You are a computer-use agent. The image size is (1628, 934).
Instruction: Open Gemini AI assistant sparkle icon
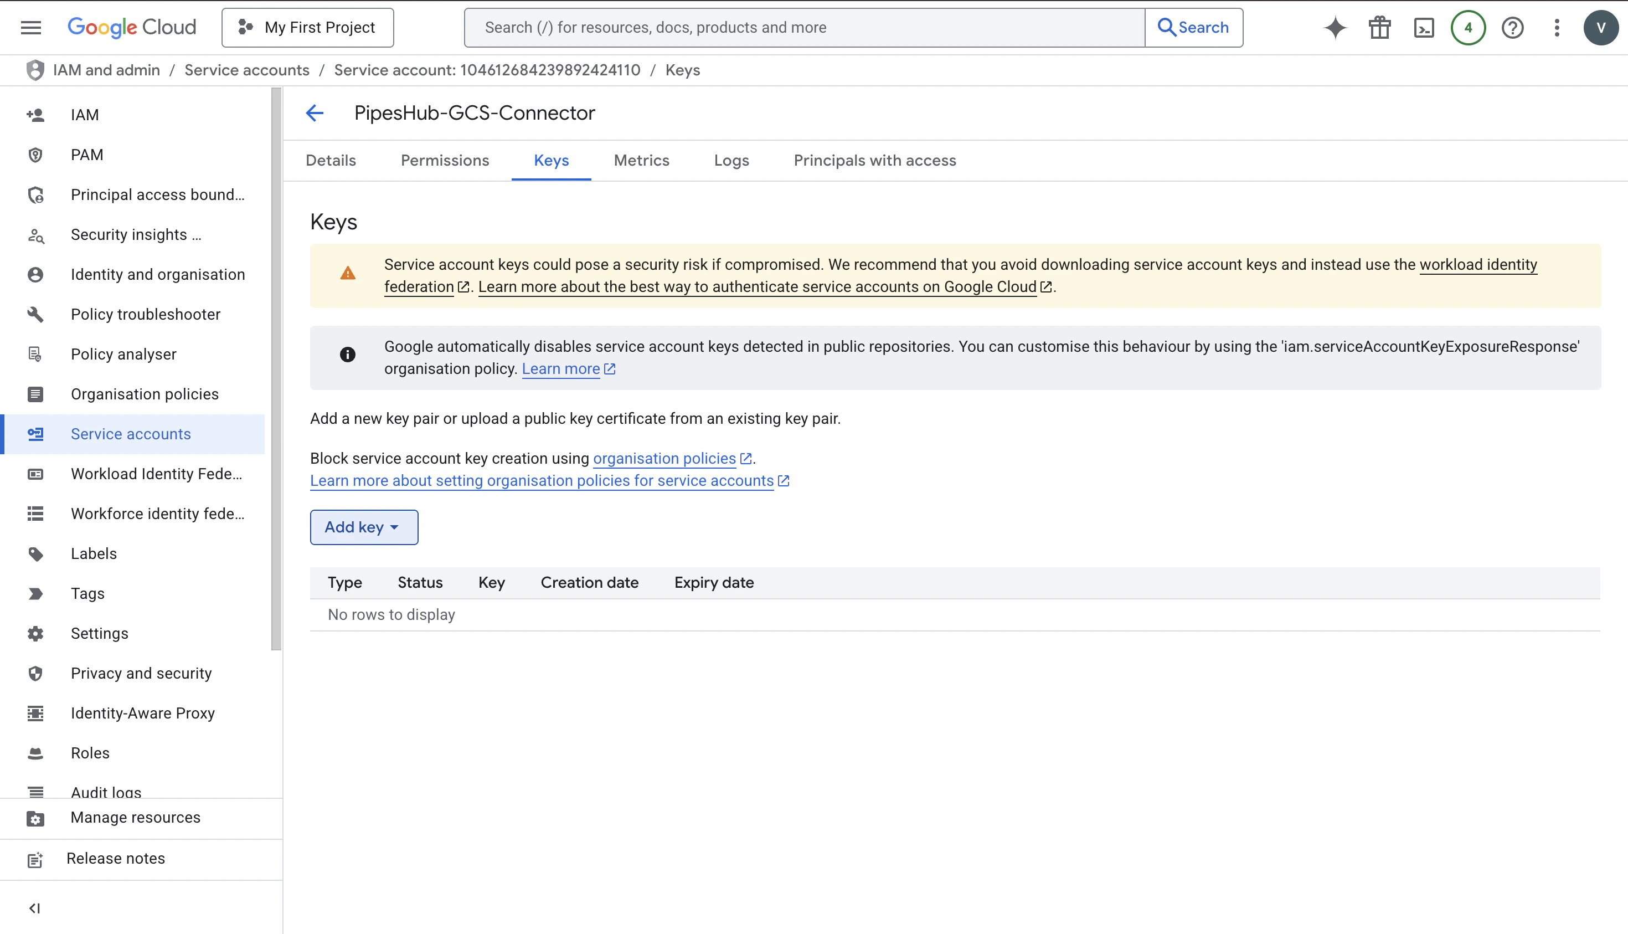[1335, 28]
